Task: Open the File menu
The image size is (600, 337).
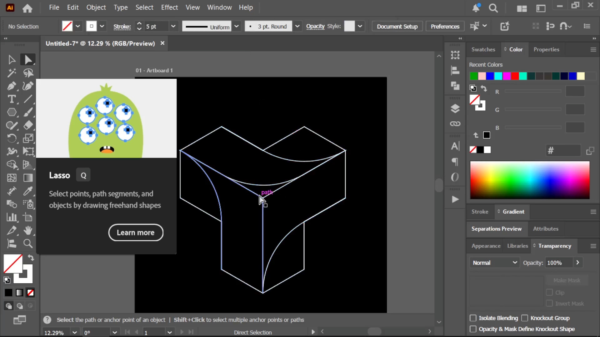Action: pyautogui.click(x=54, y=7)
